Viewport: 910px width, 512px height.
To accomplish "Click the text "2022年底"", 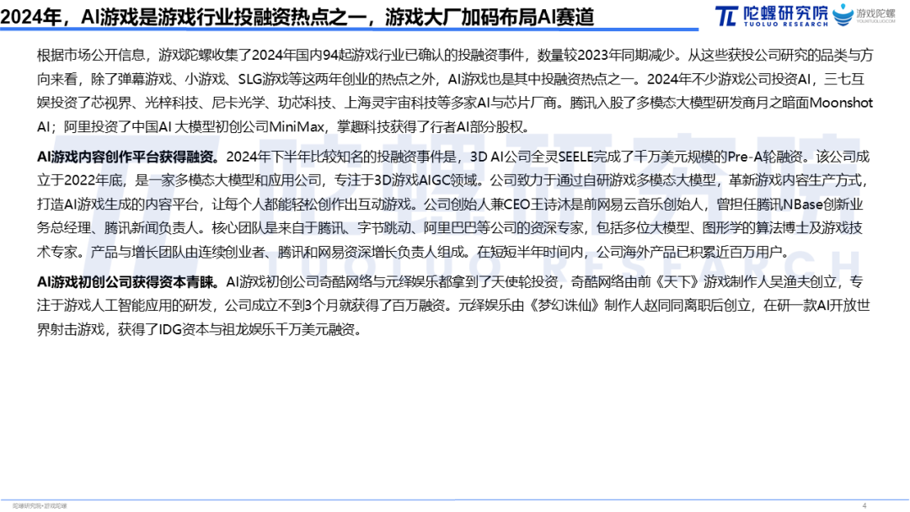I will 94,180.
